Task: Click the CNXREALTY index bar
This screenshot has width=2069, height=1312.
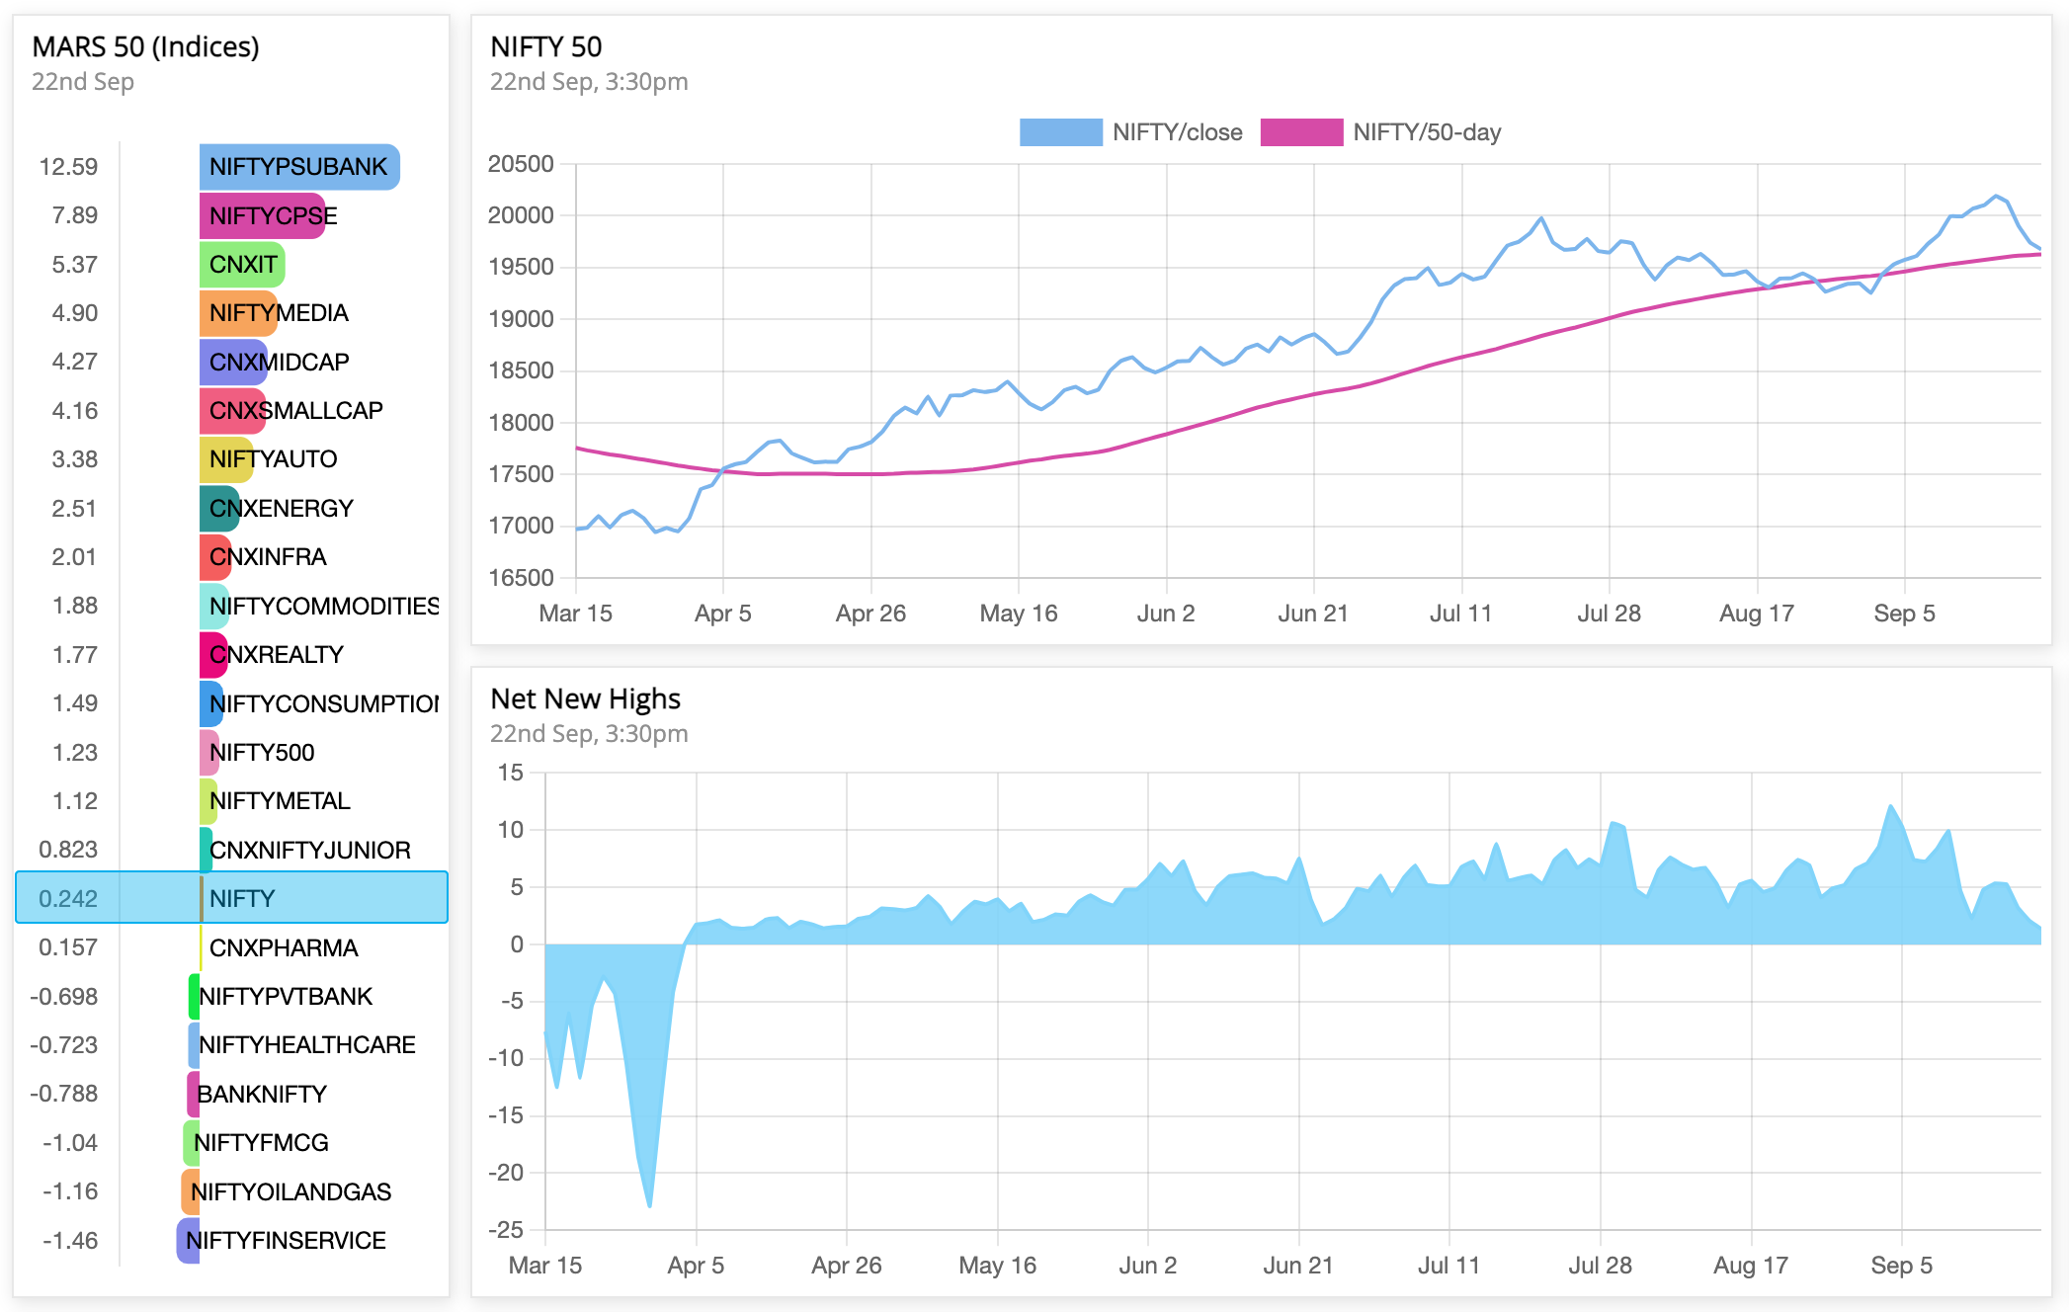Action: (213, 655)
